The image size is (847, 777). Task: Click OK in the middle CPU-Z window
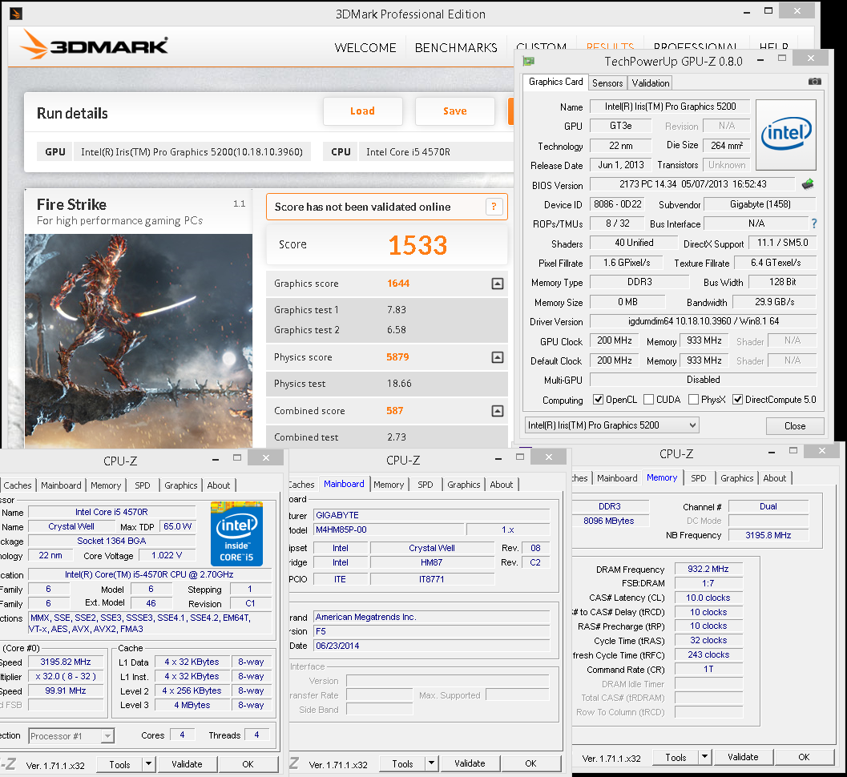[531, 763]
